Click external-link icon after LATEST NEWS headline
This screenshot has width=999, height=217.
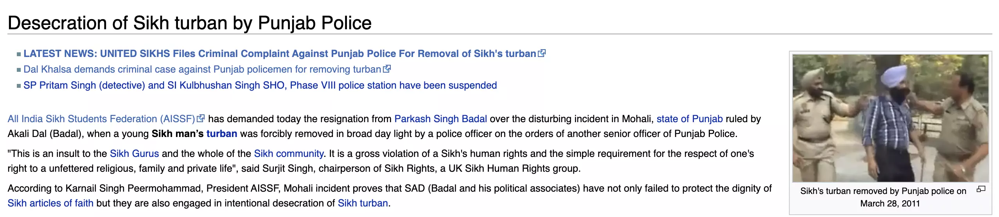[542, 53]
